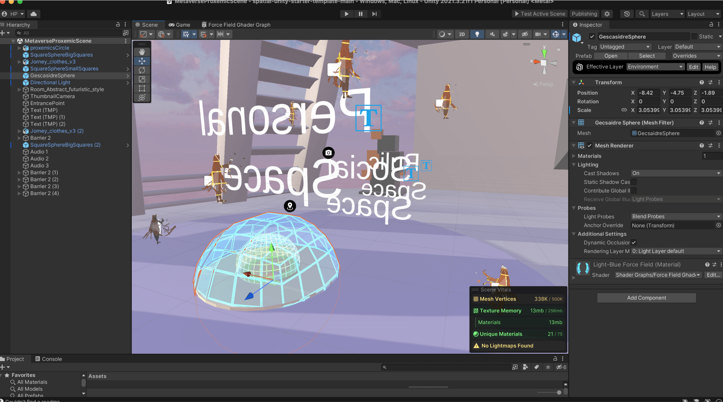Click object picker for Anchor Override
723x402 pixels.
coord(719,225)
